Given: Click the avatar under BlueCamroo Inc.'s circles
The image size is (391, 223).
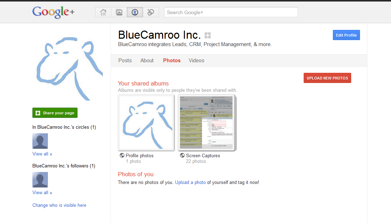Looking at the screenshot, I should [40, 141].
